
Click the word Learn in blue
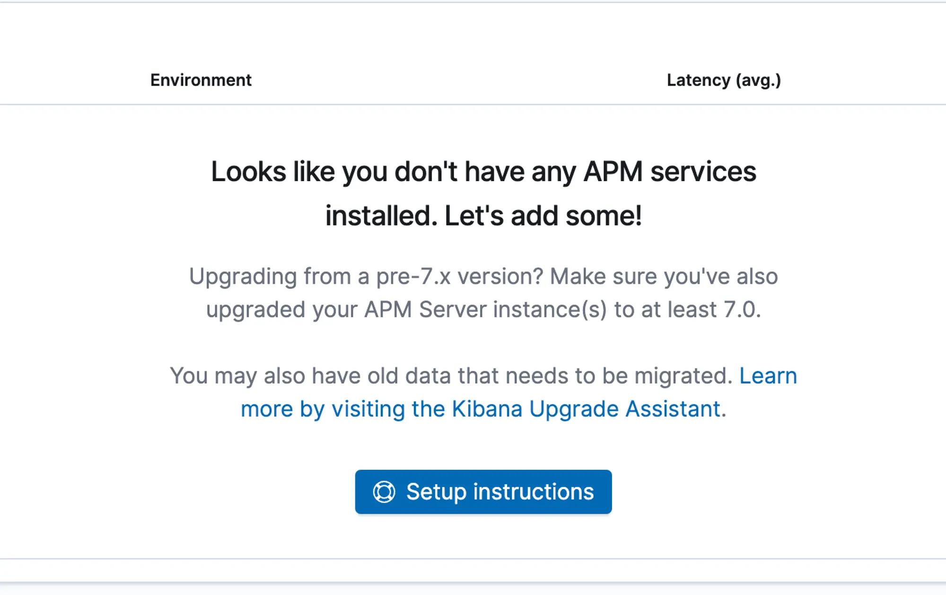[768, 376]
